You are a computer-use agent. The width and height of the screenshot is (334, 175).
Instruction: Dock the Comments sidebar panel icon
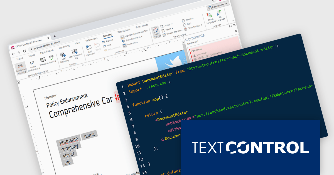(x=230, y=26)
